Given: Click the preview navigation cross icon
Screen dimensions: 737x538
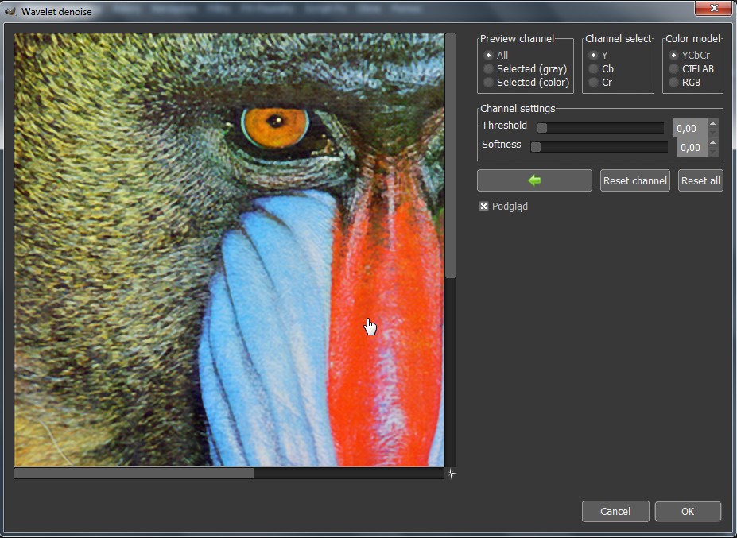Looking at the screenshot, I should point(450,474).
